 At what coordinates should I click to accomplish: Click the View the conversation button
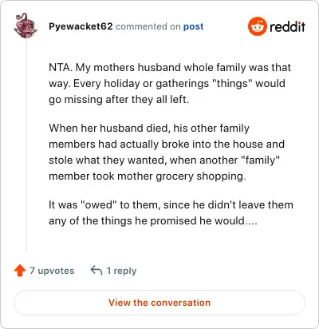tap(159, 303)
